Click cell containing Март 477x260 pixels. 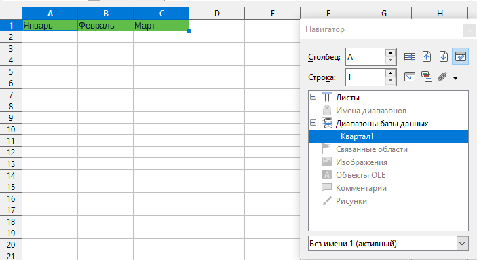[x=161, y=25]
